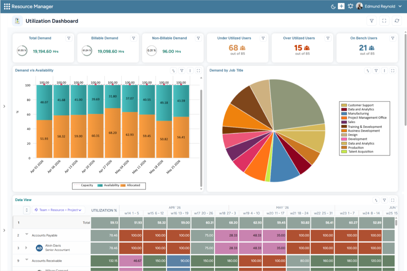Image resolution: width=407 pixels, height=271 pixels.
Task: Click the Billable Demand 61.24% progress ring
Action: tap(87, 51)
